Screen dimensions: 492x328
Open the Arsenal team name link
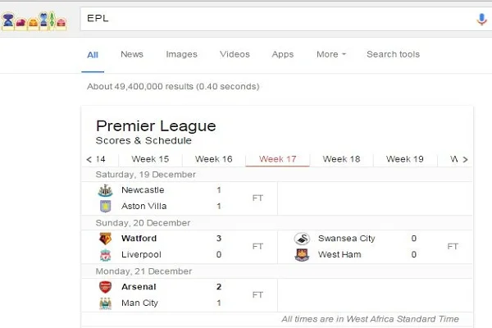[139, 287]
